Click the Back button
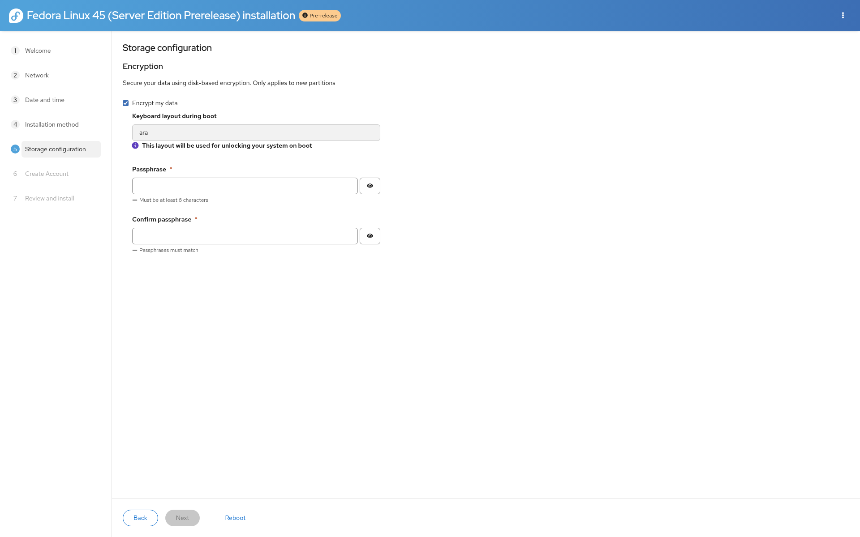The width and height of the screenshot is (860, 537). (140, 518)
